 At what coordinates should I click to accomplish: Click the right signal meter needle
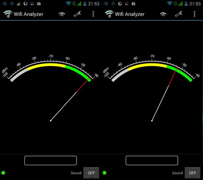165,94
